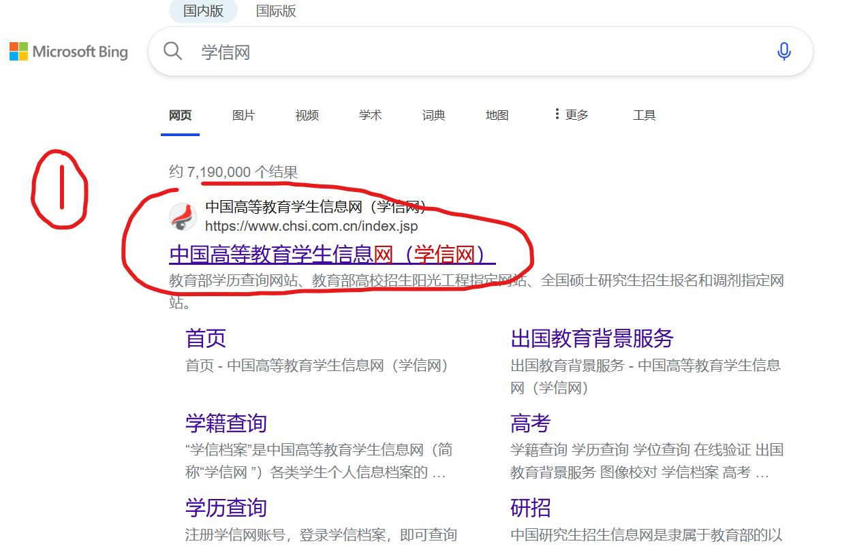Click the microphone voice search icon
The height and width of the screenshot is (548, 853).
click(x=784, y=50)
